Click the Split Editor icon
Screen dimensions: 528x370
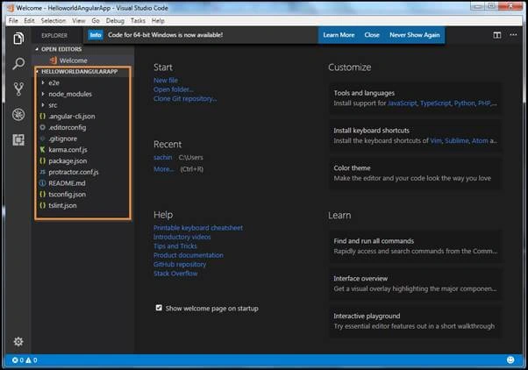click(x=497, y=35)
